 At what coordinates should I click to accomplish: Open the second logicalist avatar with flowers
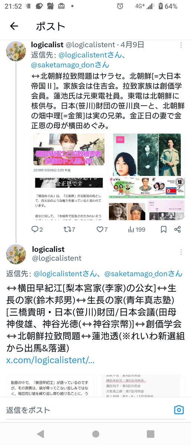pyautogui.click(x=16, y=254)
